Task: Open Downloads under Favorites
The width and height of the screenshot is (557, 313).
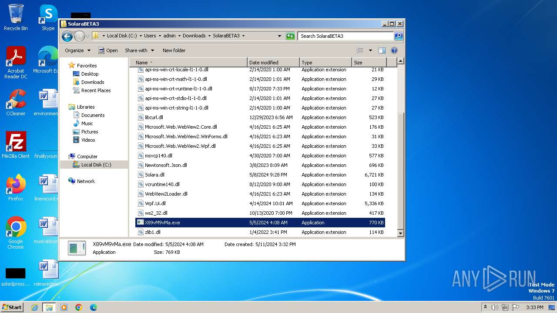Action: click(x=93, y=82)
